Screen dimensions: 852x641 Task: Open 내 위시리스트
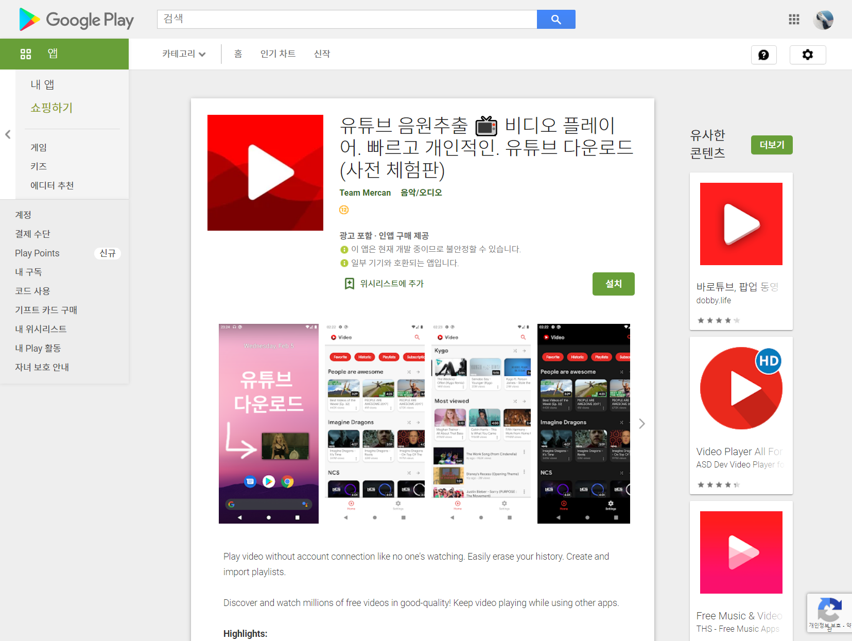tap(41, 329)
